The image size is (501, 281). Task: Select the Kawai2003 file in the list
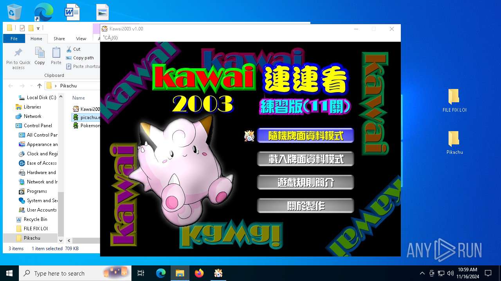tap(86, 109)
